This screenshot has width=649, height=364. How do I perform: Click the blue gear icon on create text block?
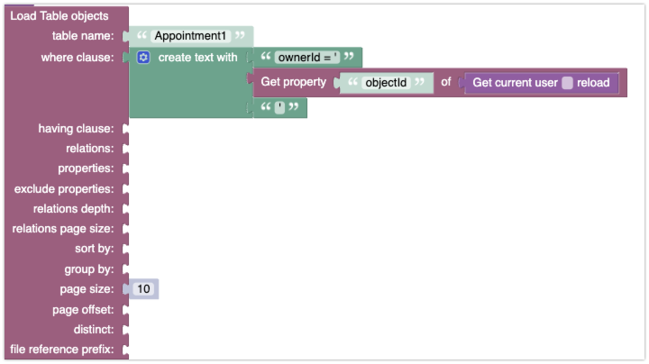(143, 58)
